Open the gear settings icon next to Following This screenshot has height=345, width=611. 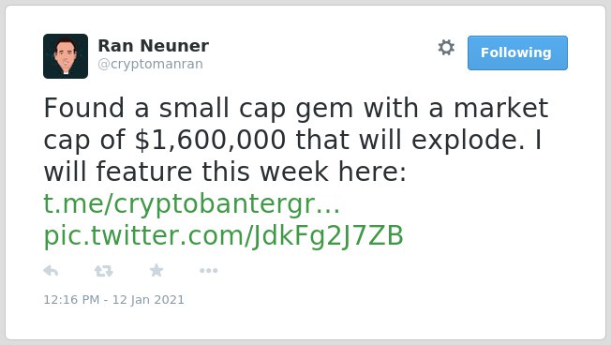click(x=446, y=48)
